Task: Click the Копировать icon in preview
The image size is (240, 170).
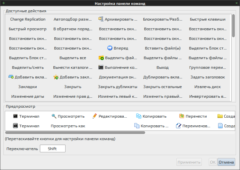Action: 138,116
